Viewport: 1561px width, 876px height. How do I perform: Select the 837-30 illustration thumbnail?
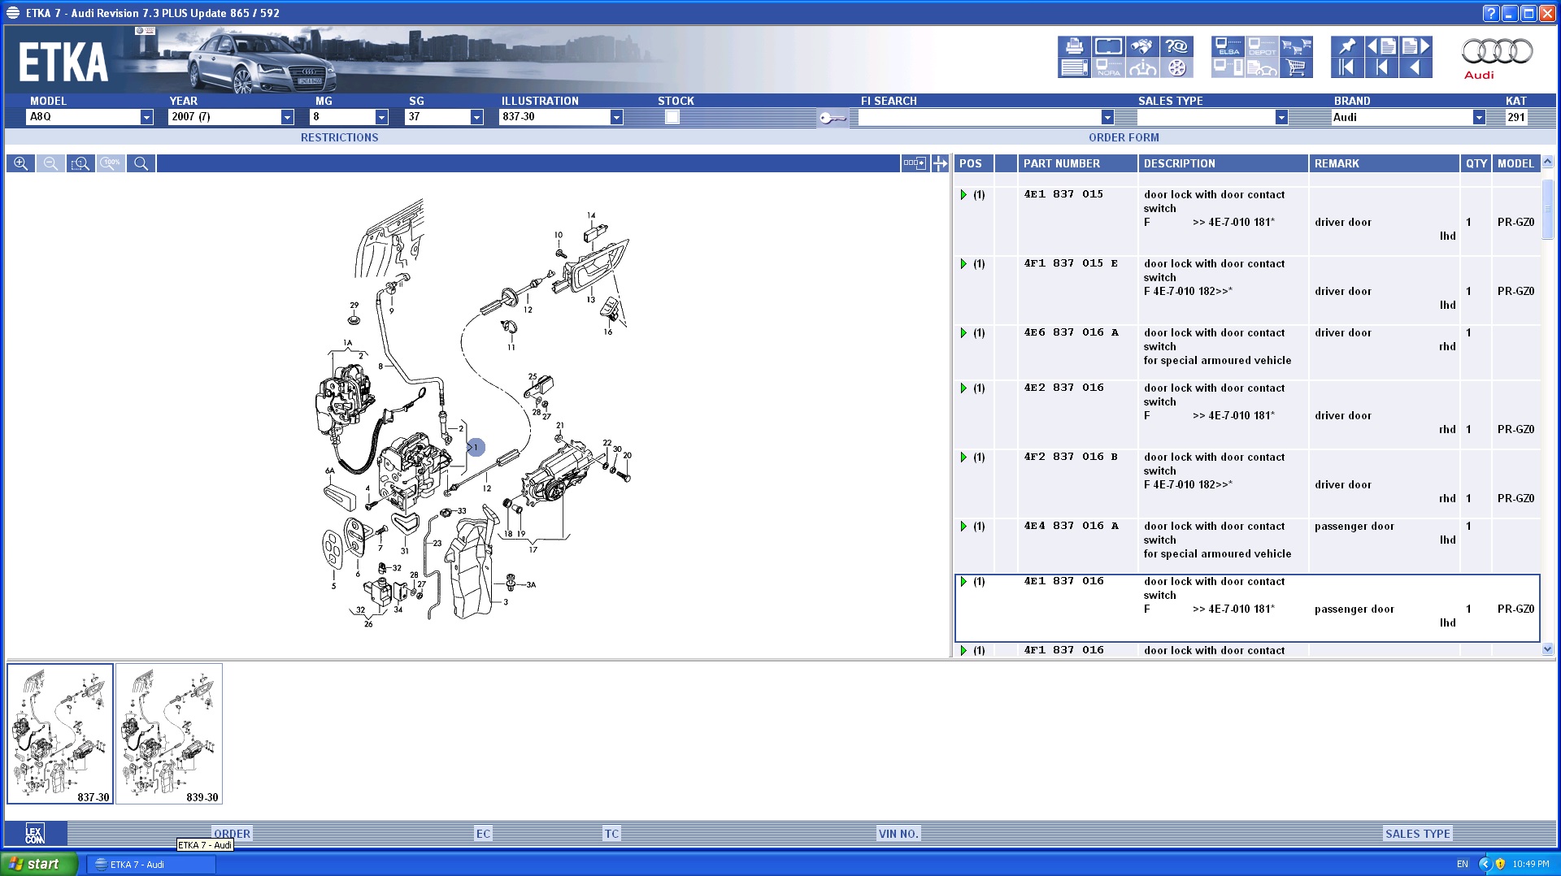point(60,734)
